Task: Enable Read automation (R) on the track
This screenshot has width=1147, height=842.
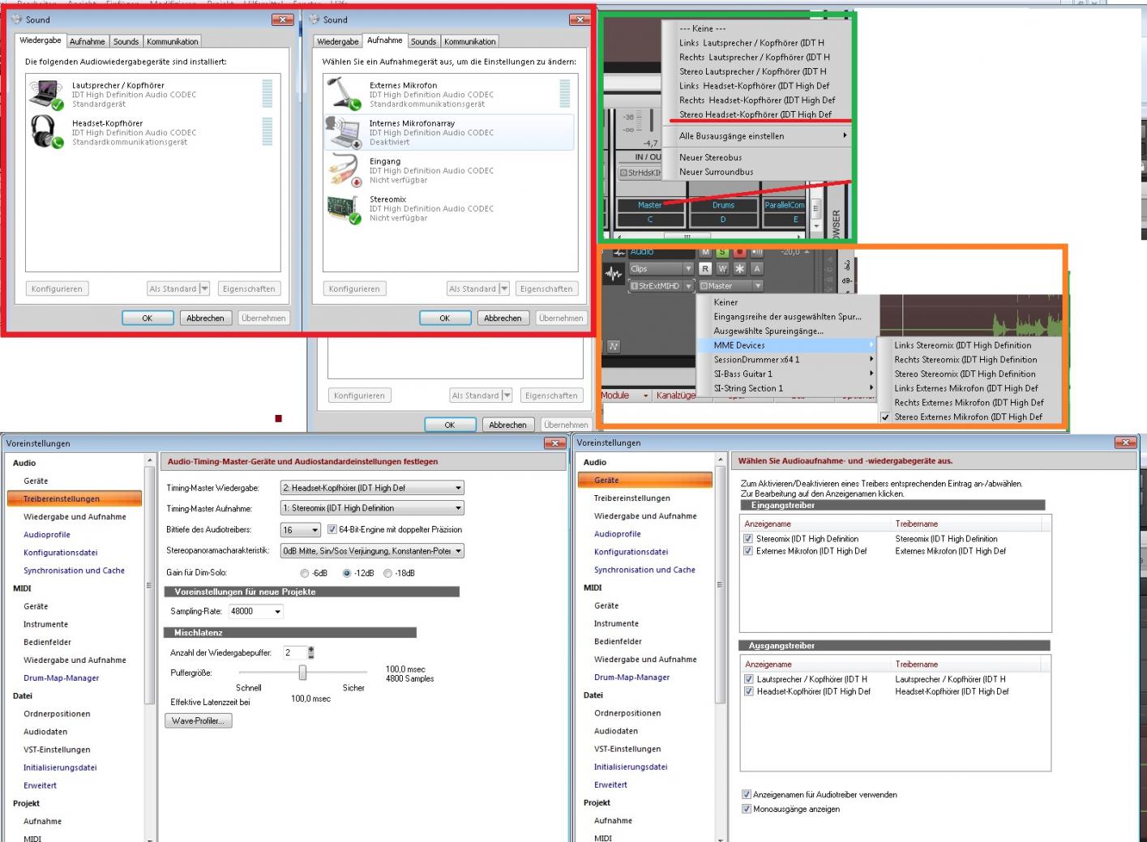Action: pos(705,268)
